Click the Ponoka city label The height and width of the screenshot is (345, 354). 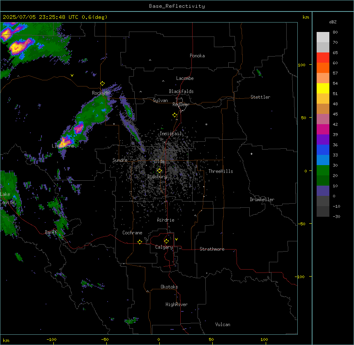197,56
